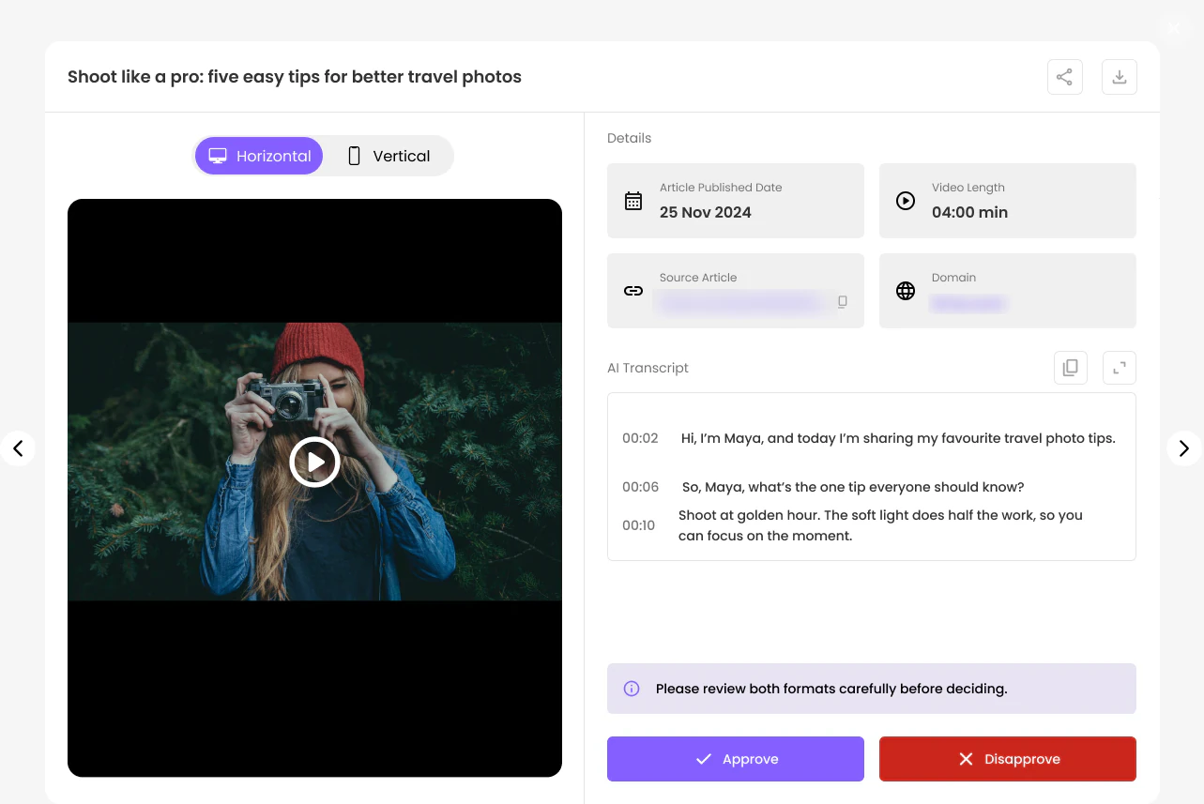Go to the next video
Image resolution: width=1204 pixels, height=804 pixels.
point(1183,448)
